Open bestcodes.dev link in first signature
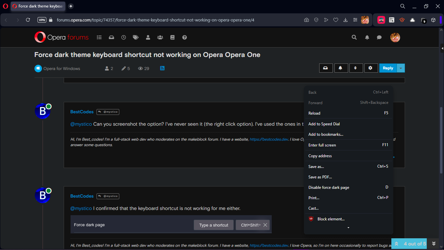 (269, 139)
